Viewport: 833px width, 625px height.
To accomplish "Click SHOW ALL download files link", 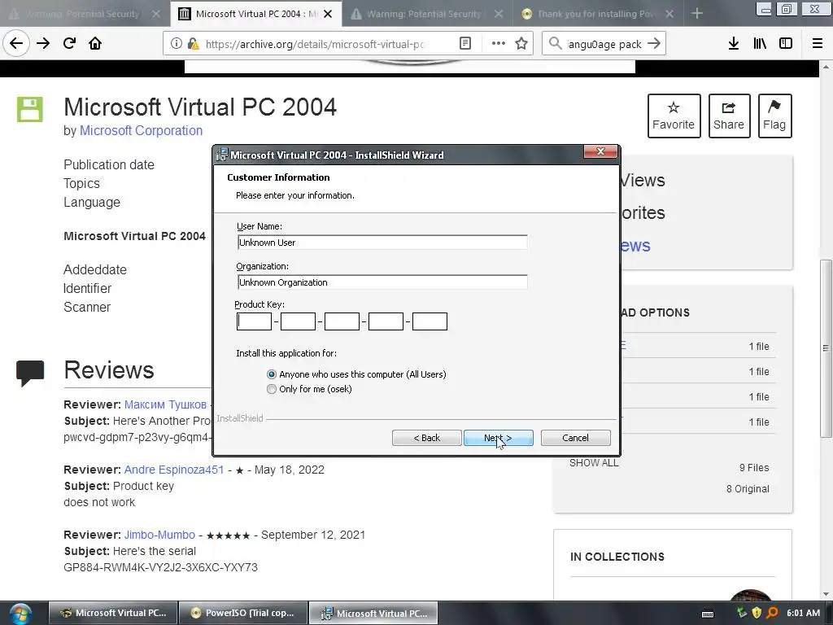I will pos(594,463).
